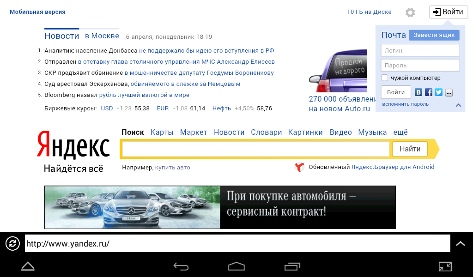Collapse the Почта login panel chevron

(459, 105)
